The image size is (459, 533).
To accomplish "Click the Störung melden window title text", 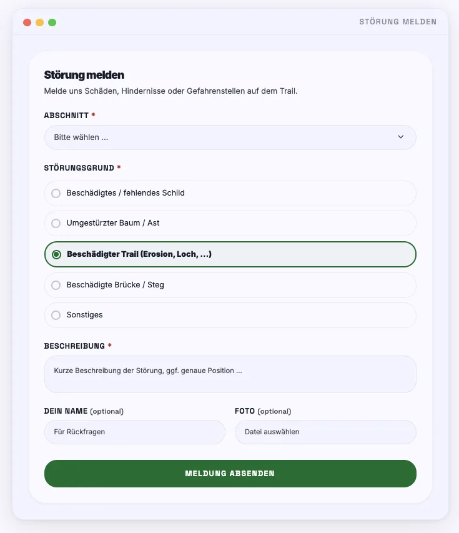I will pyautogui.click(x=398, y=22).
